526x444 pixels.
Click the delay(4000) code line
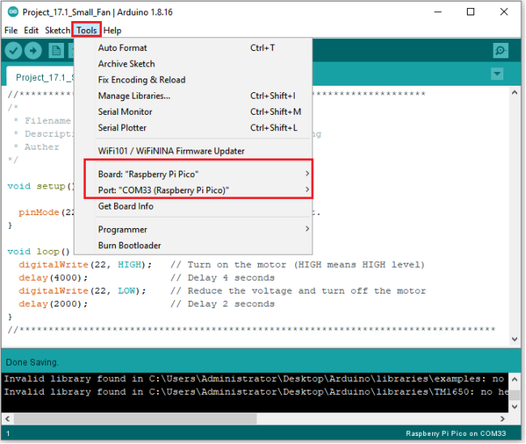pos(53,278)
